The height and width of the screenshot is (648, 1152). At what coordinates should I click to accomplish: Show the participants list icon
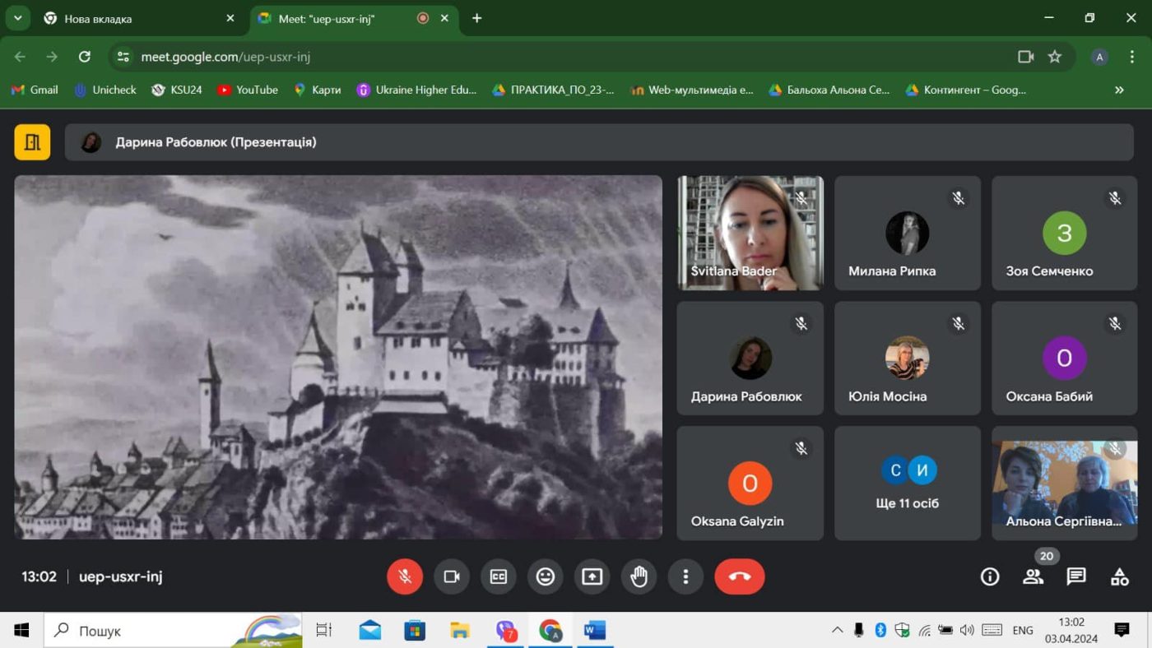click(x=1033, y=576)
